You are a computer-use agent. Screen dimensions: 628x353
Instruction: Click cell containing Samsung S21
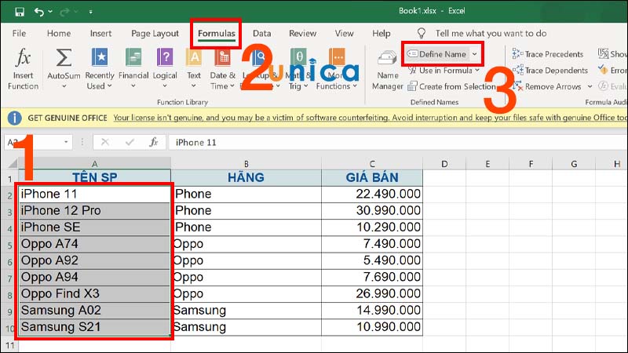point(94,327)
